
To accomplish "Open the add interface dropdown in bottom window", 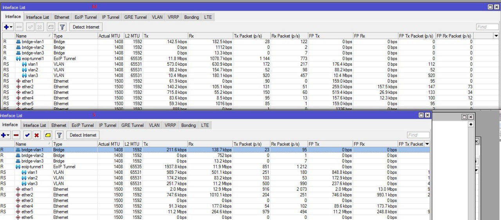I will click(x=5, y=135).
